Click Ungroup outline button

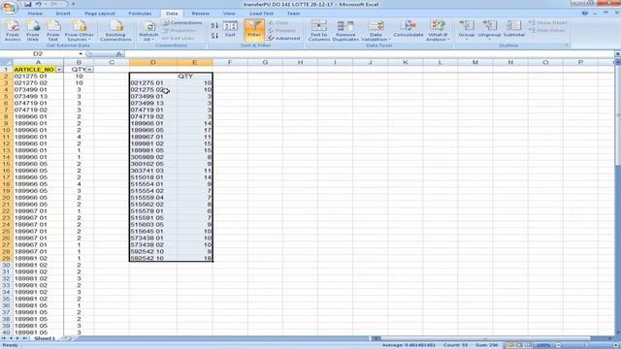coord(489,30)
